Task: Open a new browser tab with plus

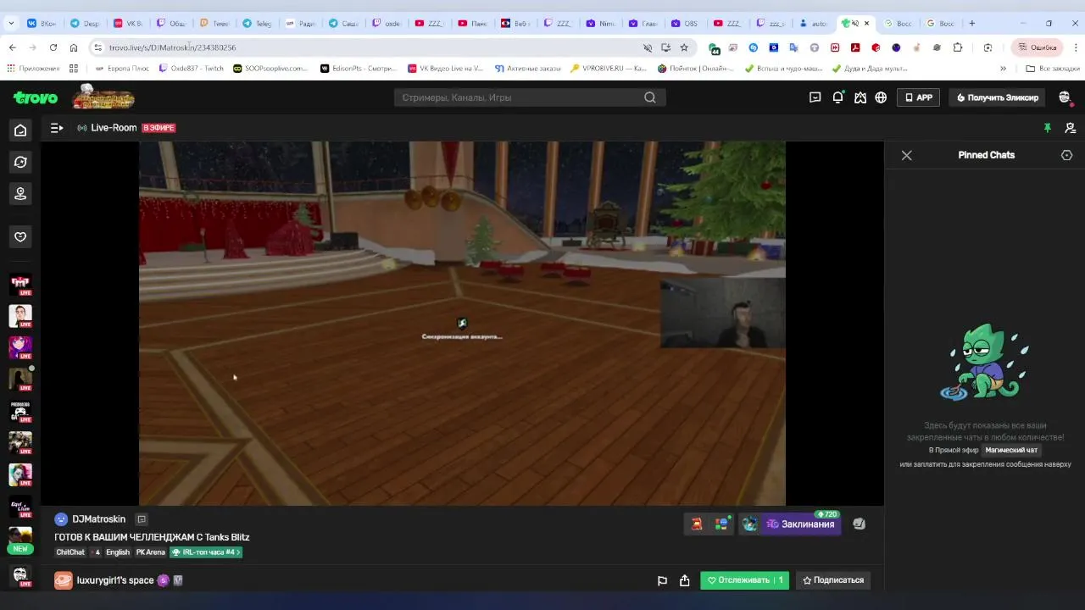Action: coord(971,23)
